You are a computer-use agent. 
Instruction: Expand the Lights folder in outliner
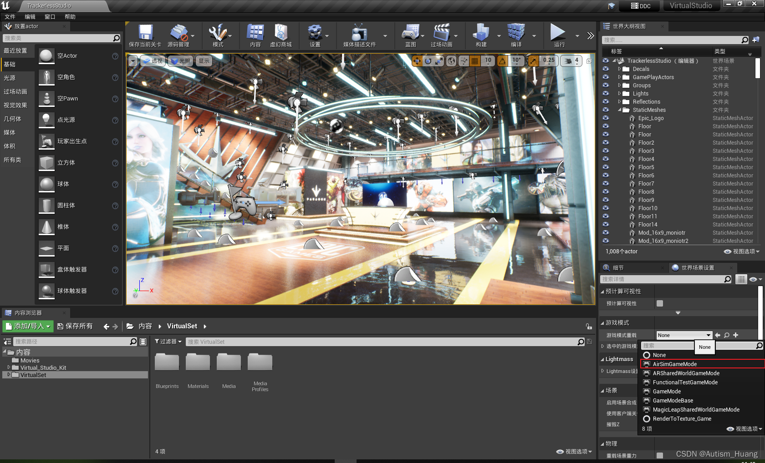click(x=619, y=94)
